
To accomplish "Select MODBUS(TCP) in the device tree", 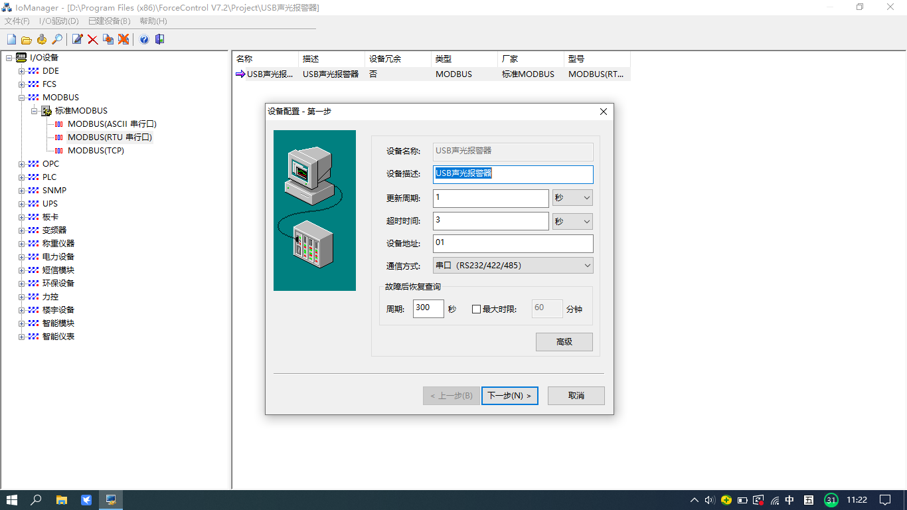I will (x=96, y=151).
